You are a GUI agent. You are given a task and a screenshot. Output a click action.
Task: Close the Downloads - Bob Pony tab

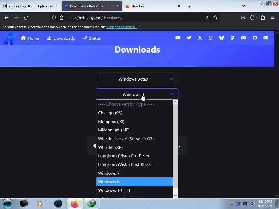[x=118, y=6]
